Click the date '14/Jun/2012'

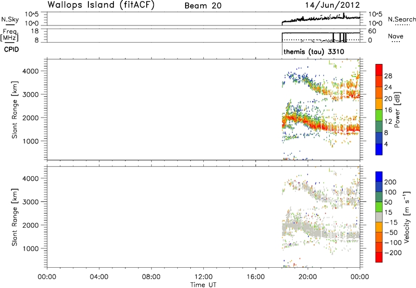pyautogui.click(x=332, y=5)
